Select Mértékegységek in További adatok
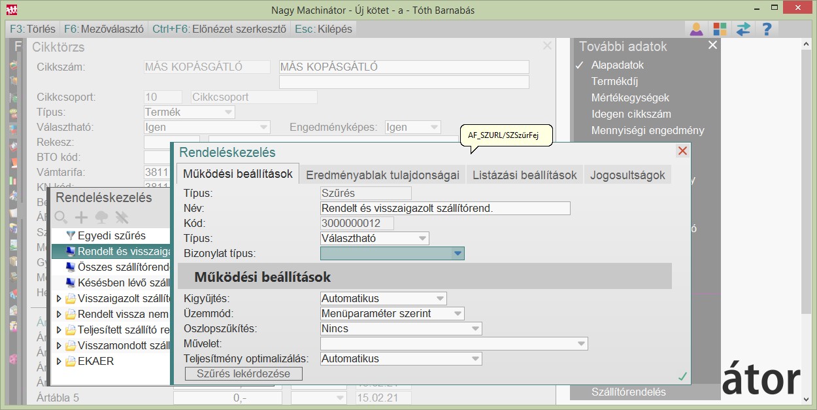Viewport: 817px width, 410px height. pos(631,98)
